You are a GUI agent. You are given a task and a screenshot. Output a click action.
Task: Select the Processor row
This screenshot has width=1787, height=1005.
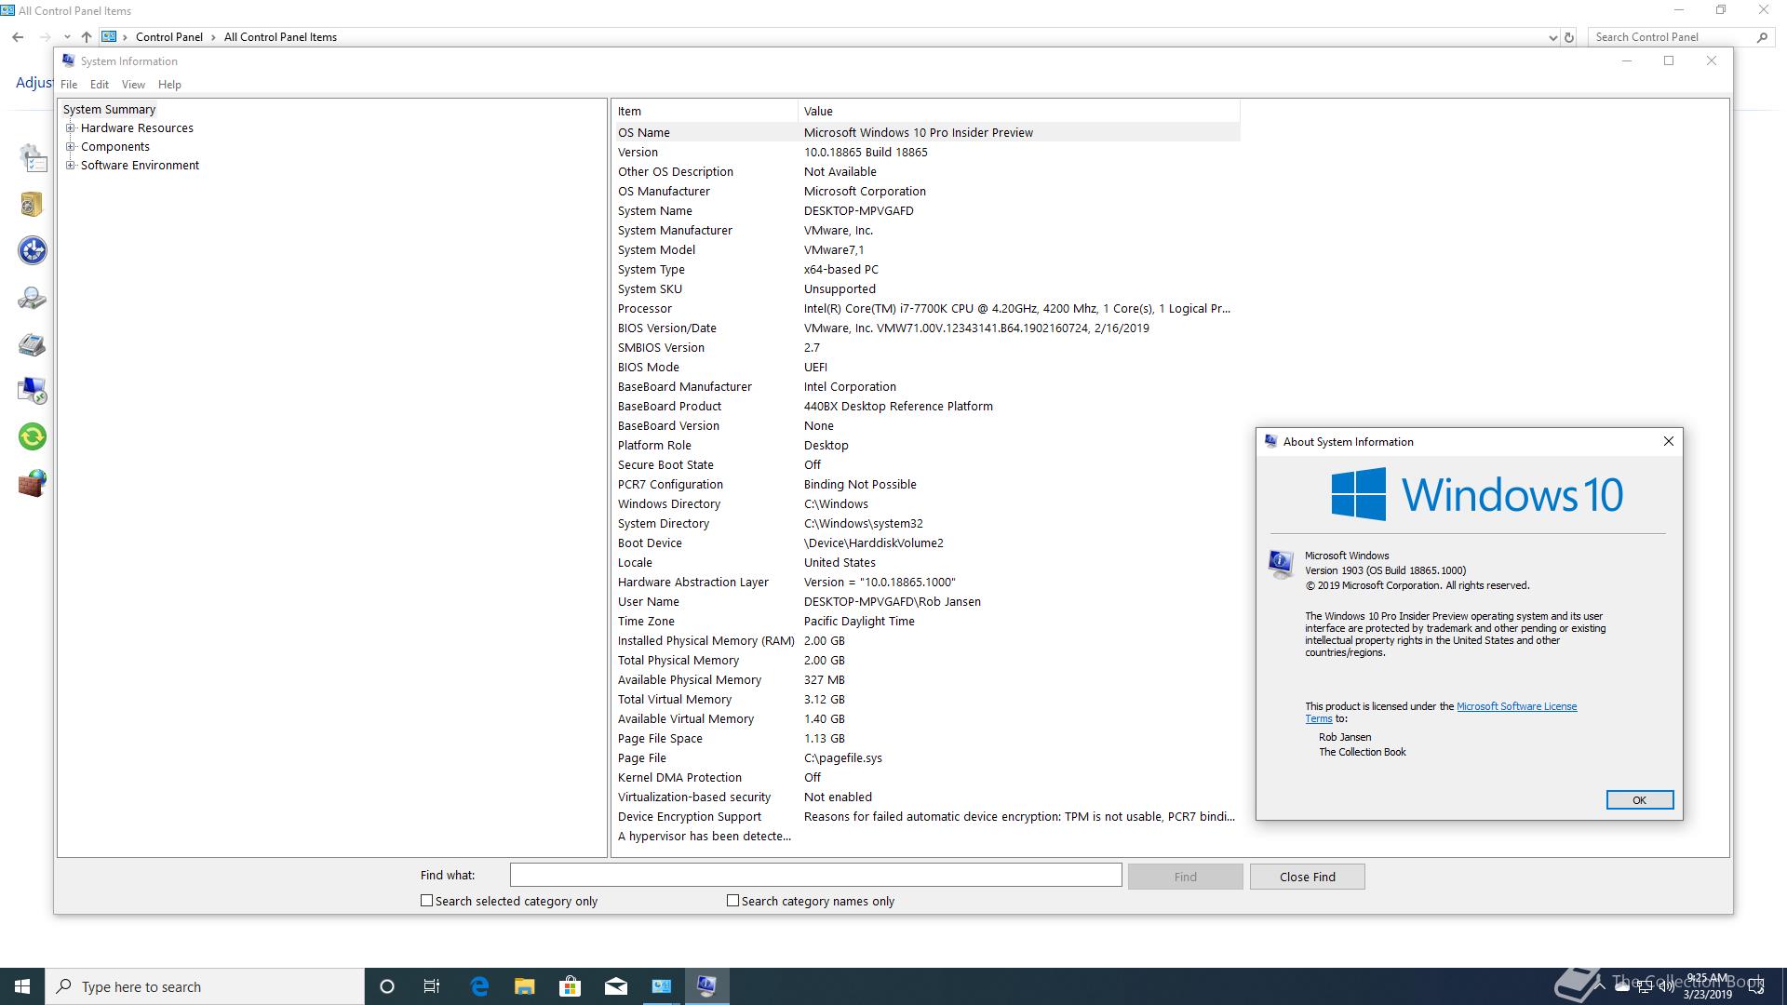tap(927, 308)
